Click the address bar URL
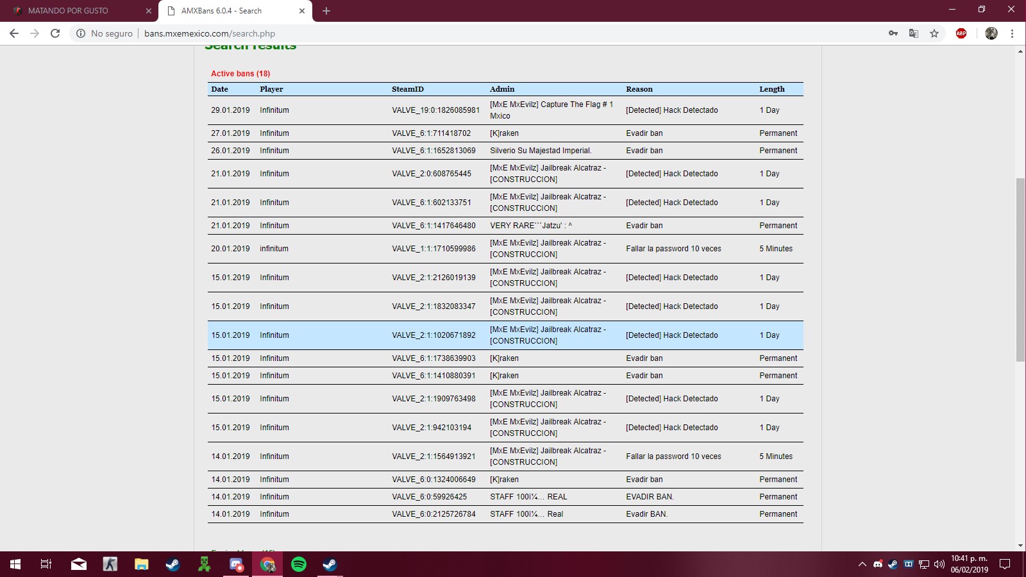Screen dimensions: 1026x577 click(x=210, y=33)
